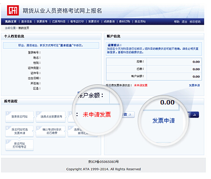Viewport: 211px width, 179px height.
Task: Open the 成绩查询 menu item
Action: [x=109, y=21]
